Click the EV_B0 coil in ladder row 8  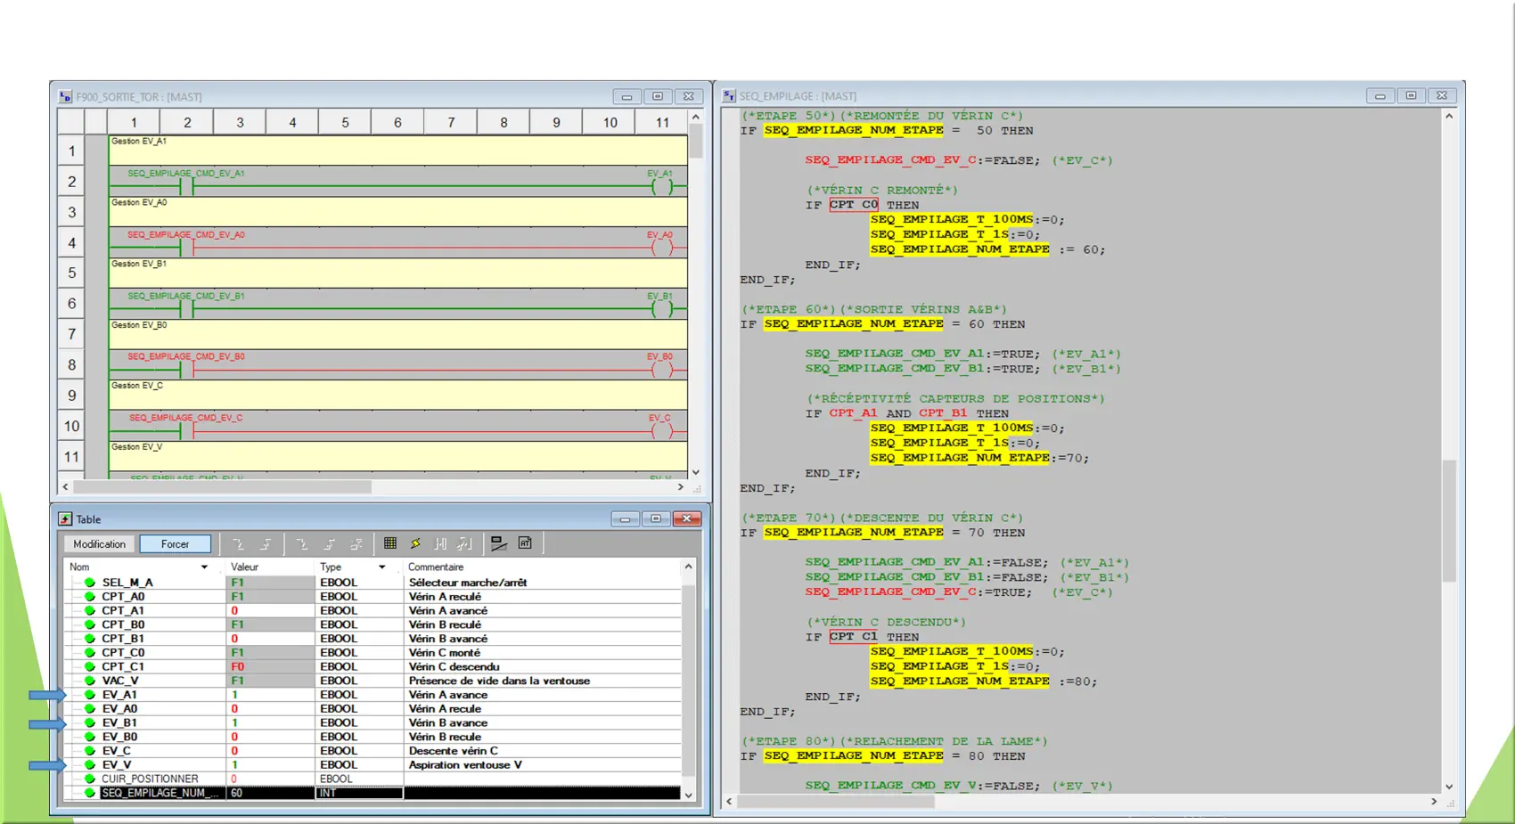[x=661, y=370]
